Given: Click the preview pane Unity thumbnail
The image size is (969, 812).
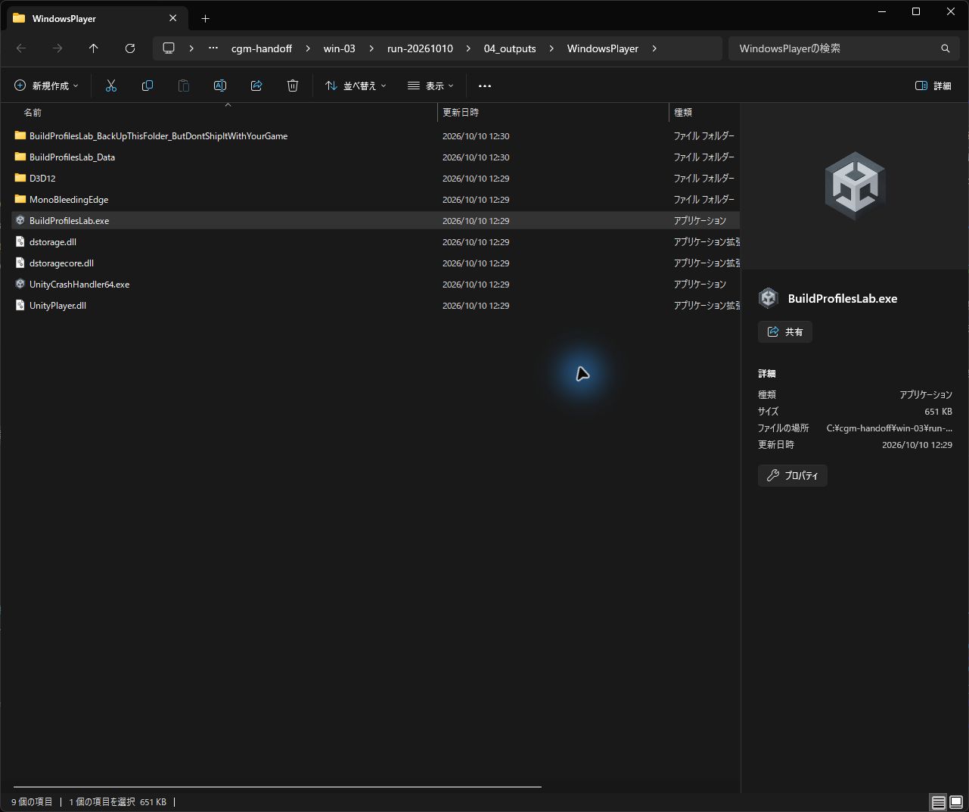Looking at the screenshot, I should click(855, 185).
